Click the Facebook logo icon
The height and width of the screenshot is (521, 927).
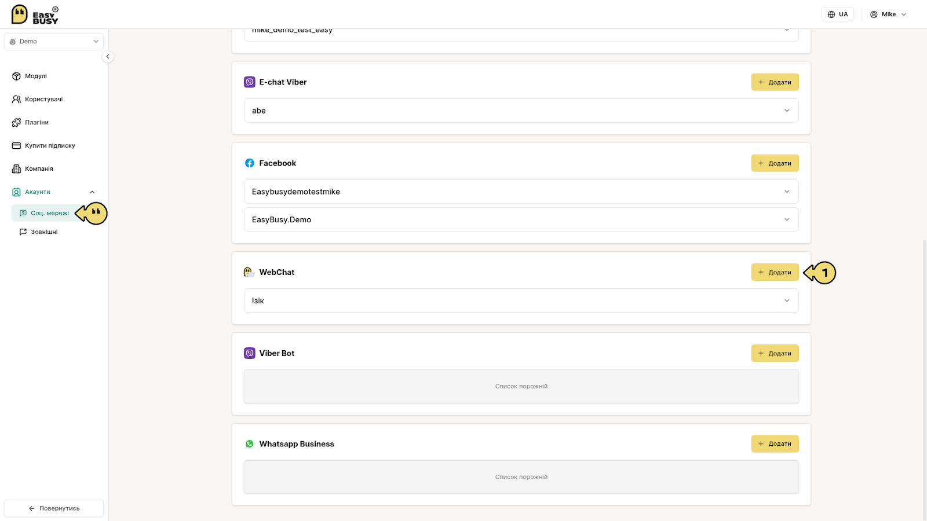coord(250,163)
